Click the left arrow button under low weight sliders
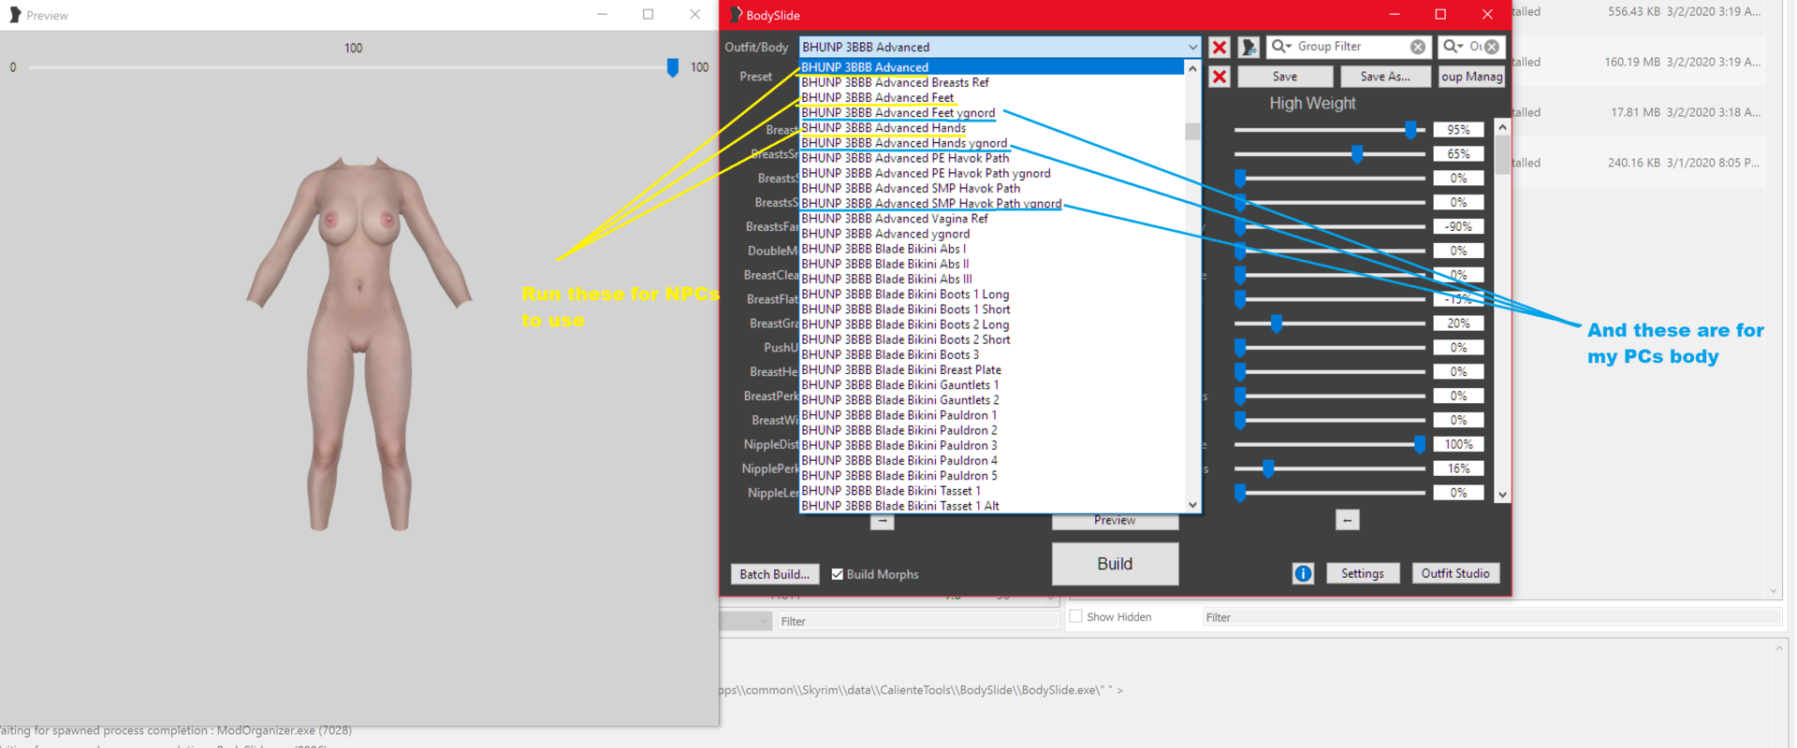The width and height of the screenshot is (1797, 748). tap(883, 522)
